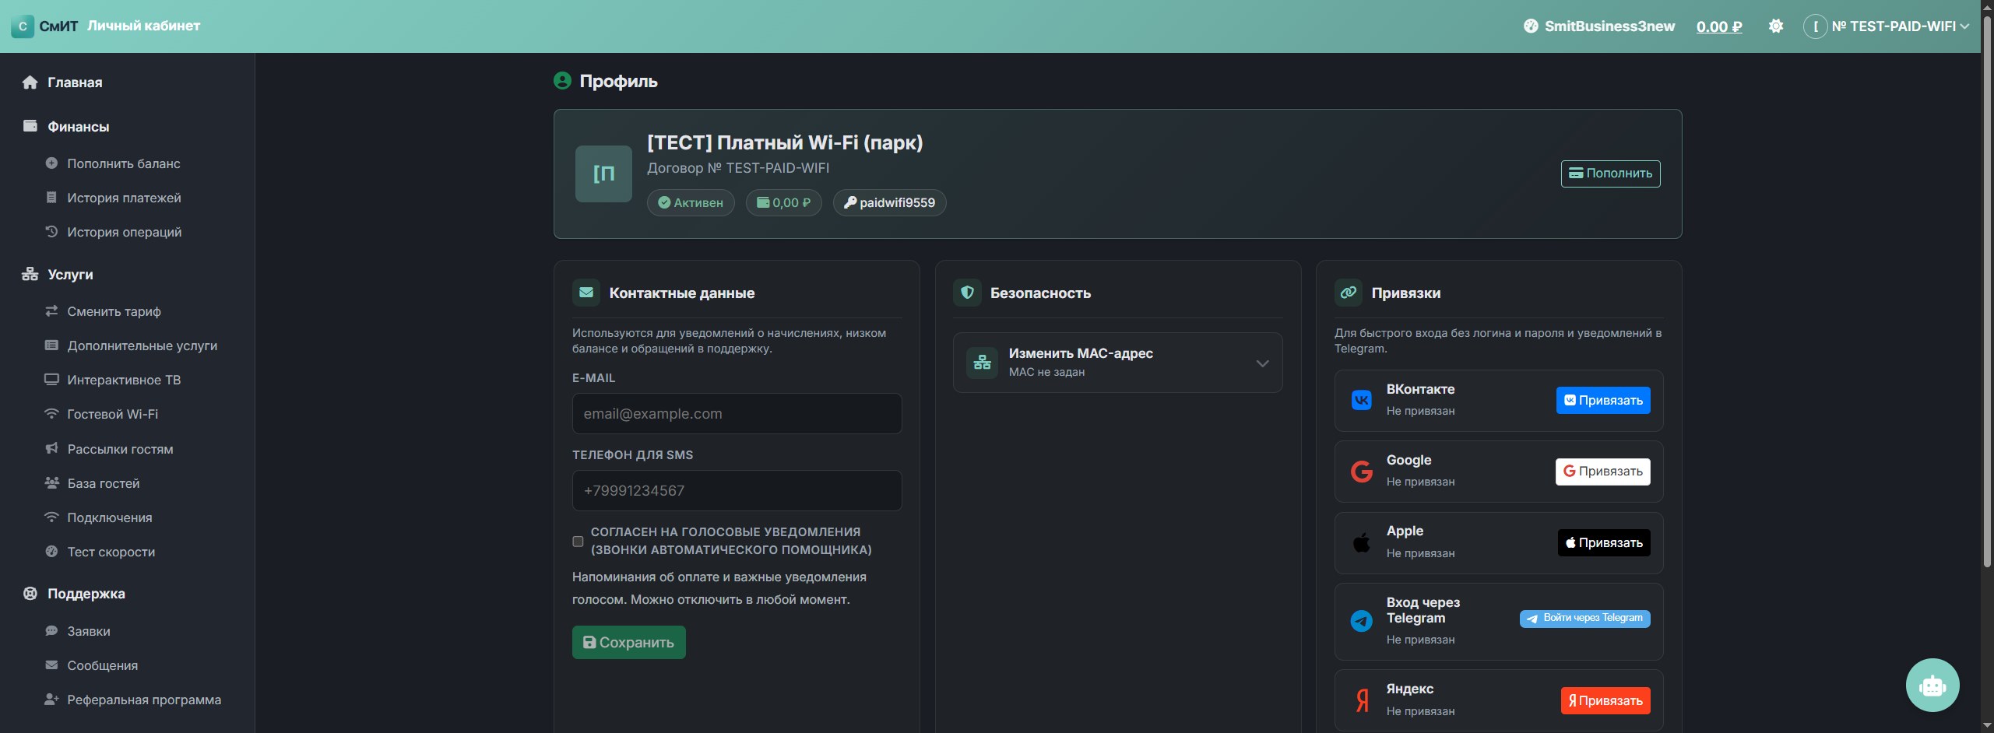Image resolution: width=1994 pixels, height=733 pixels.
Task: Click Войти через Telegram button
Action: (x=1584, y=619)
